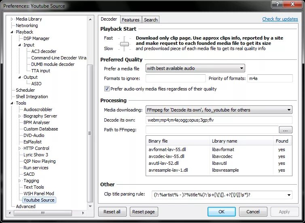The width and height of the screenshot is (305, 223).
Task: Click the horizontal scrollbar left arrow
Action: click(10, 213)
